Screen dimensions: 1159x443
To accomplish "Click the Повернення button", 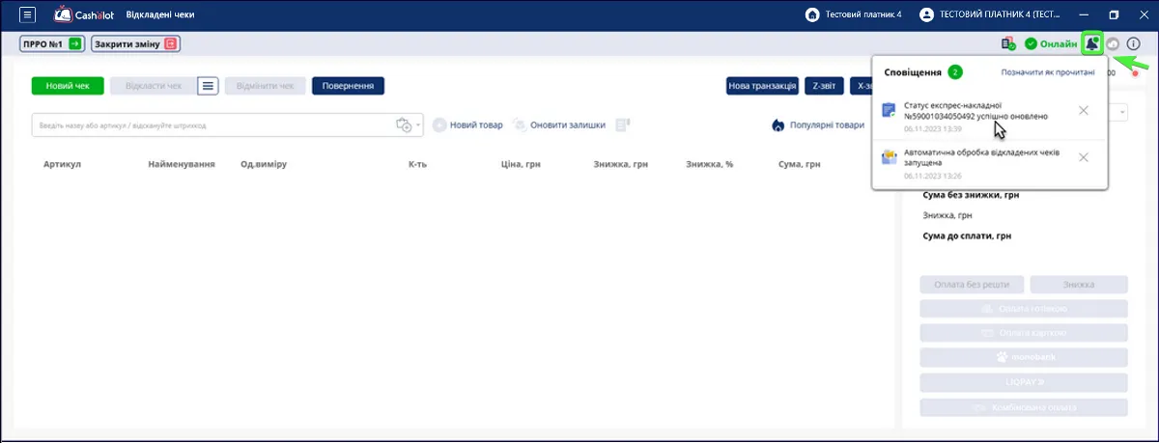I will tap(348, 86).
